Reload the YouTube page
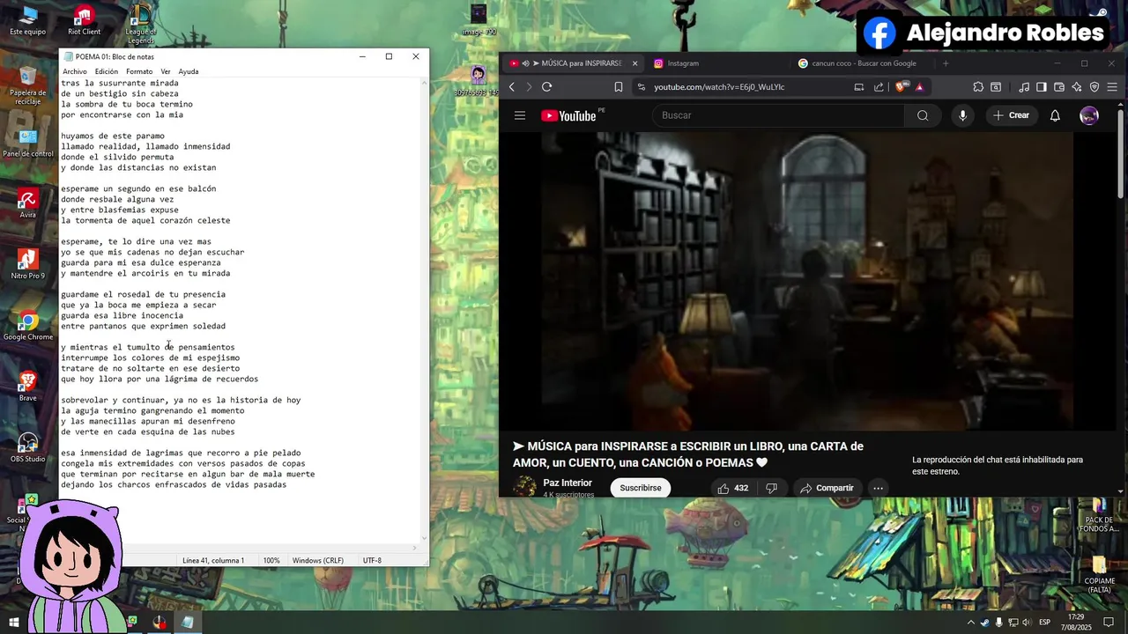 [547, 87]
